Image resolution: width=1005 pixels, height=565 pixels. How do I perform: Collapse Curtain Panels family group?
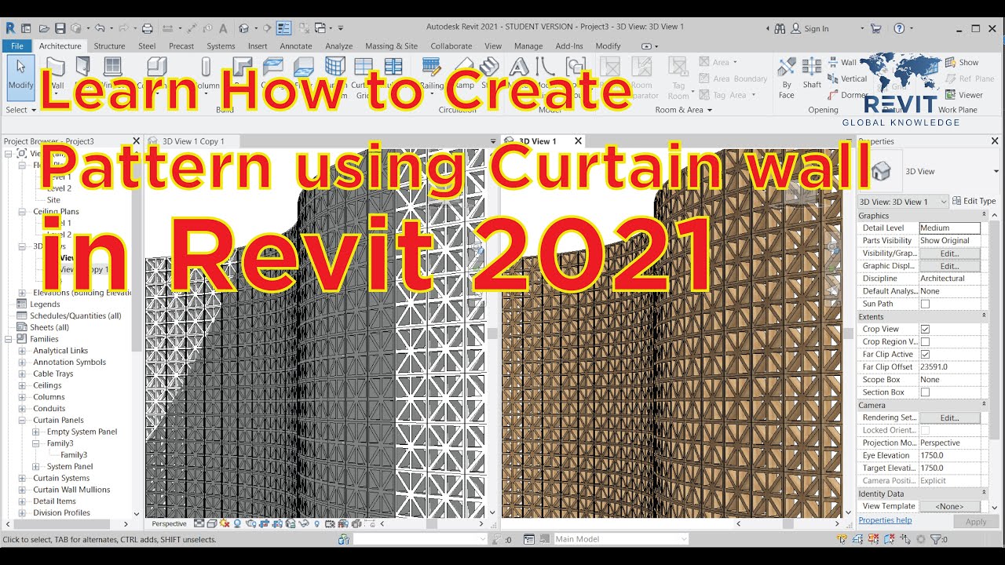[x=22, y=420]
